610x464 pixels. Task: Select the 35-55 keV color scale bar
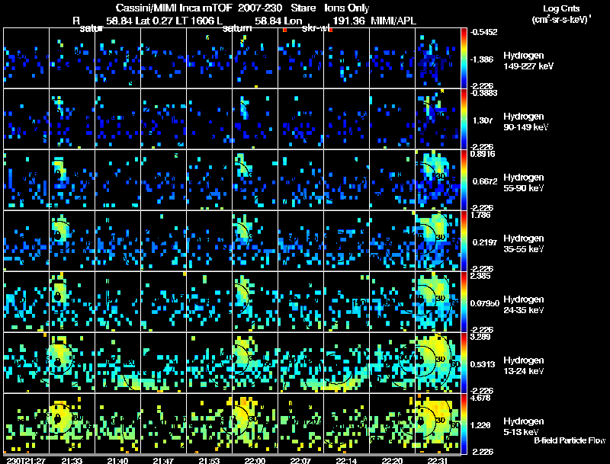coord(465,240)
